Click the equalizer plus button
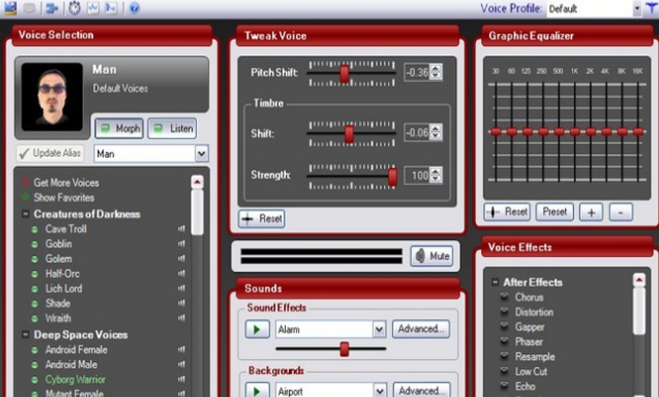Viewport: 659px width, 397px height. 591,212
